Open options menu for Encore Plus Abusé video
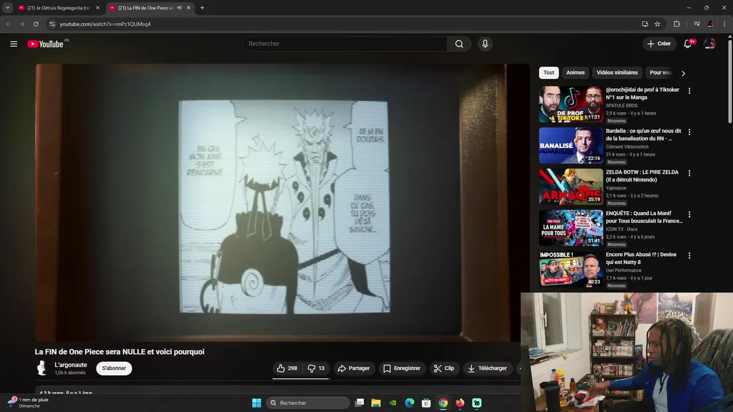 point(689,256)
